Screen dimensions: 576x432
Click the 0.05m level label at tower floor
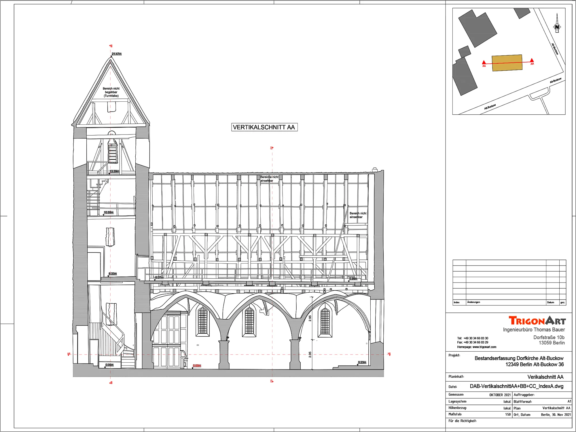(x=109, y=365)
